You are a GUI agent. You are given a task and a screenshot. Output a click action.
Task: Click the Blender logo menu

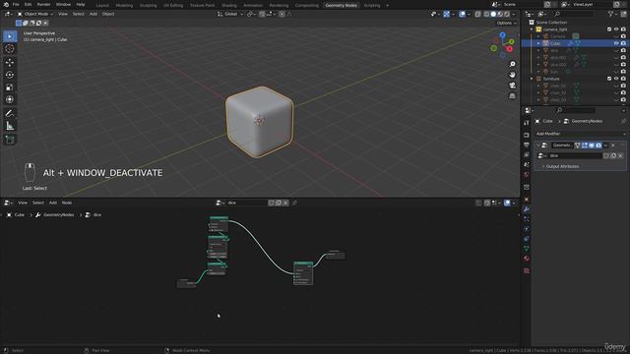pos(6,4)
